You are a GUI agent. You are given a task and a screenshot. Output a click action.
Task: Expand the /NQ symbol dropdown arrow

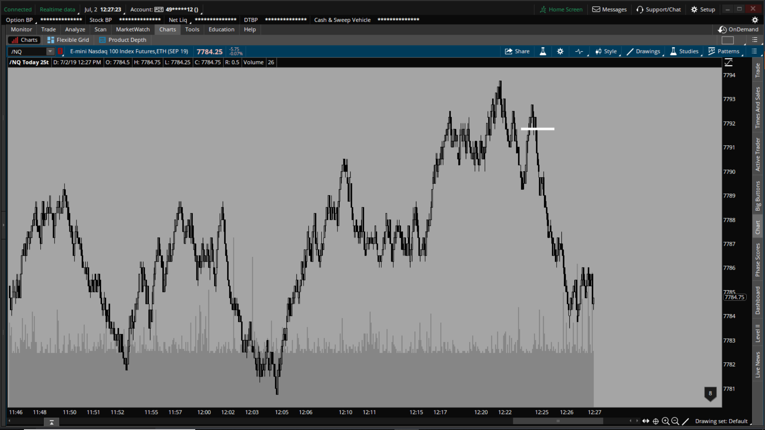50,51
